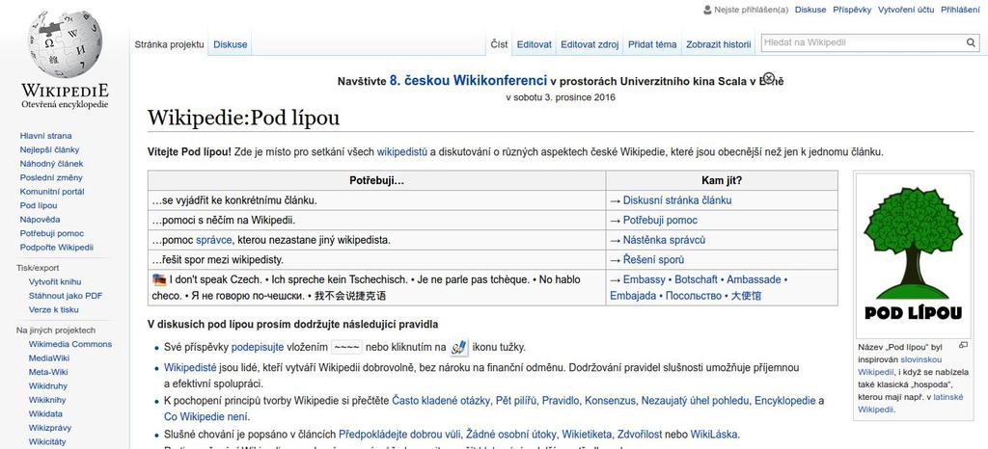Image resolution: width=988 pixels, height=449 pixels.
Task: Go to Hlavní strana in sidebar
Action: coord(46,136)
